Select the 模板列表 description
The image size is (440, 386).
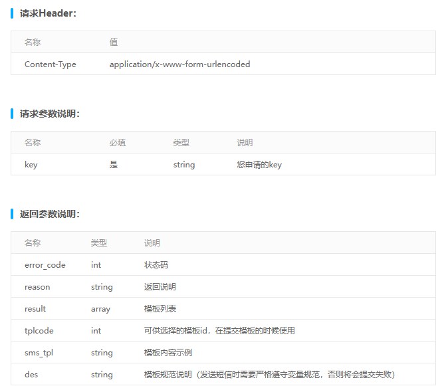160,308
